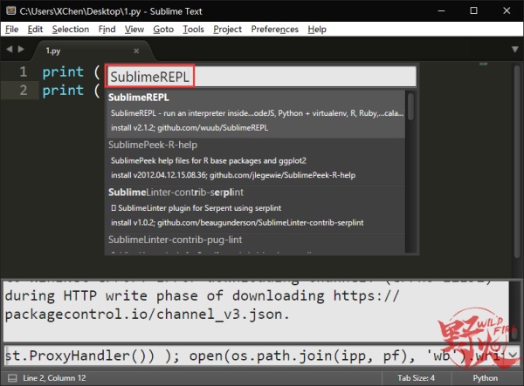Click the console output text about packagecontrol.io
524x386 pixels.
(147, 315)
